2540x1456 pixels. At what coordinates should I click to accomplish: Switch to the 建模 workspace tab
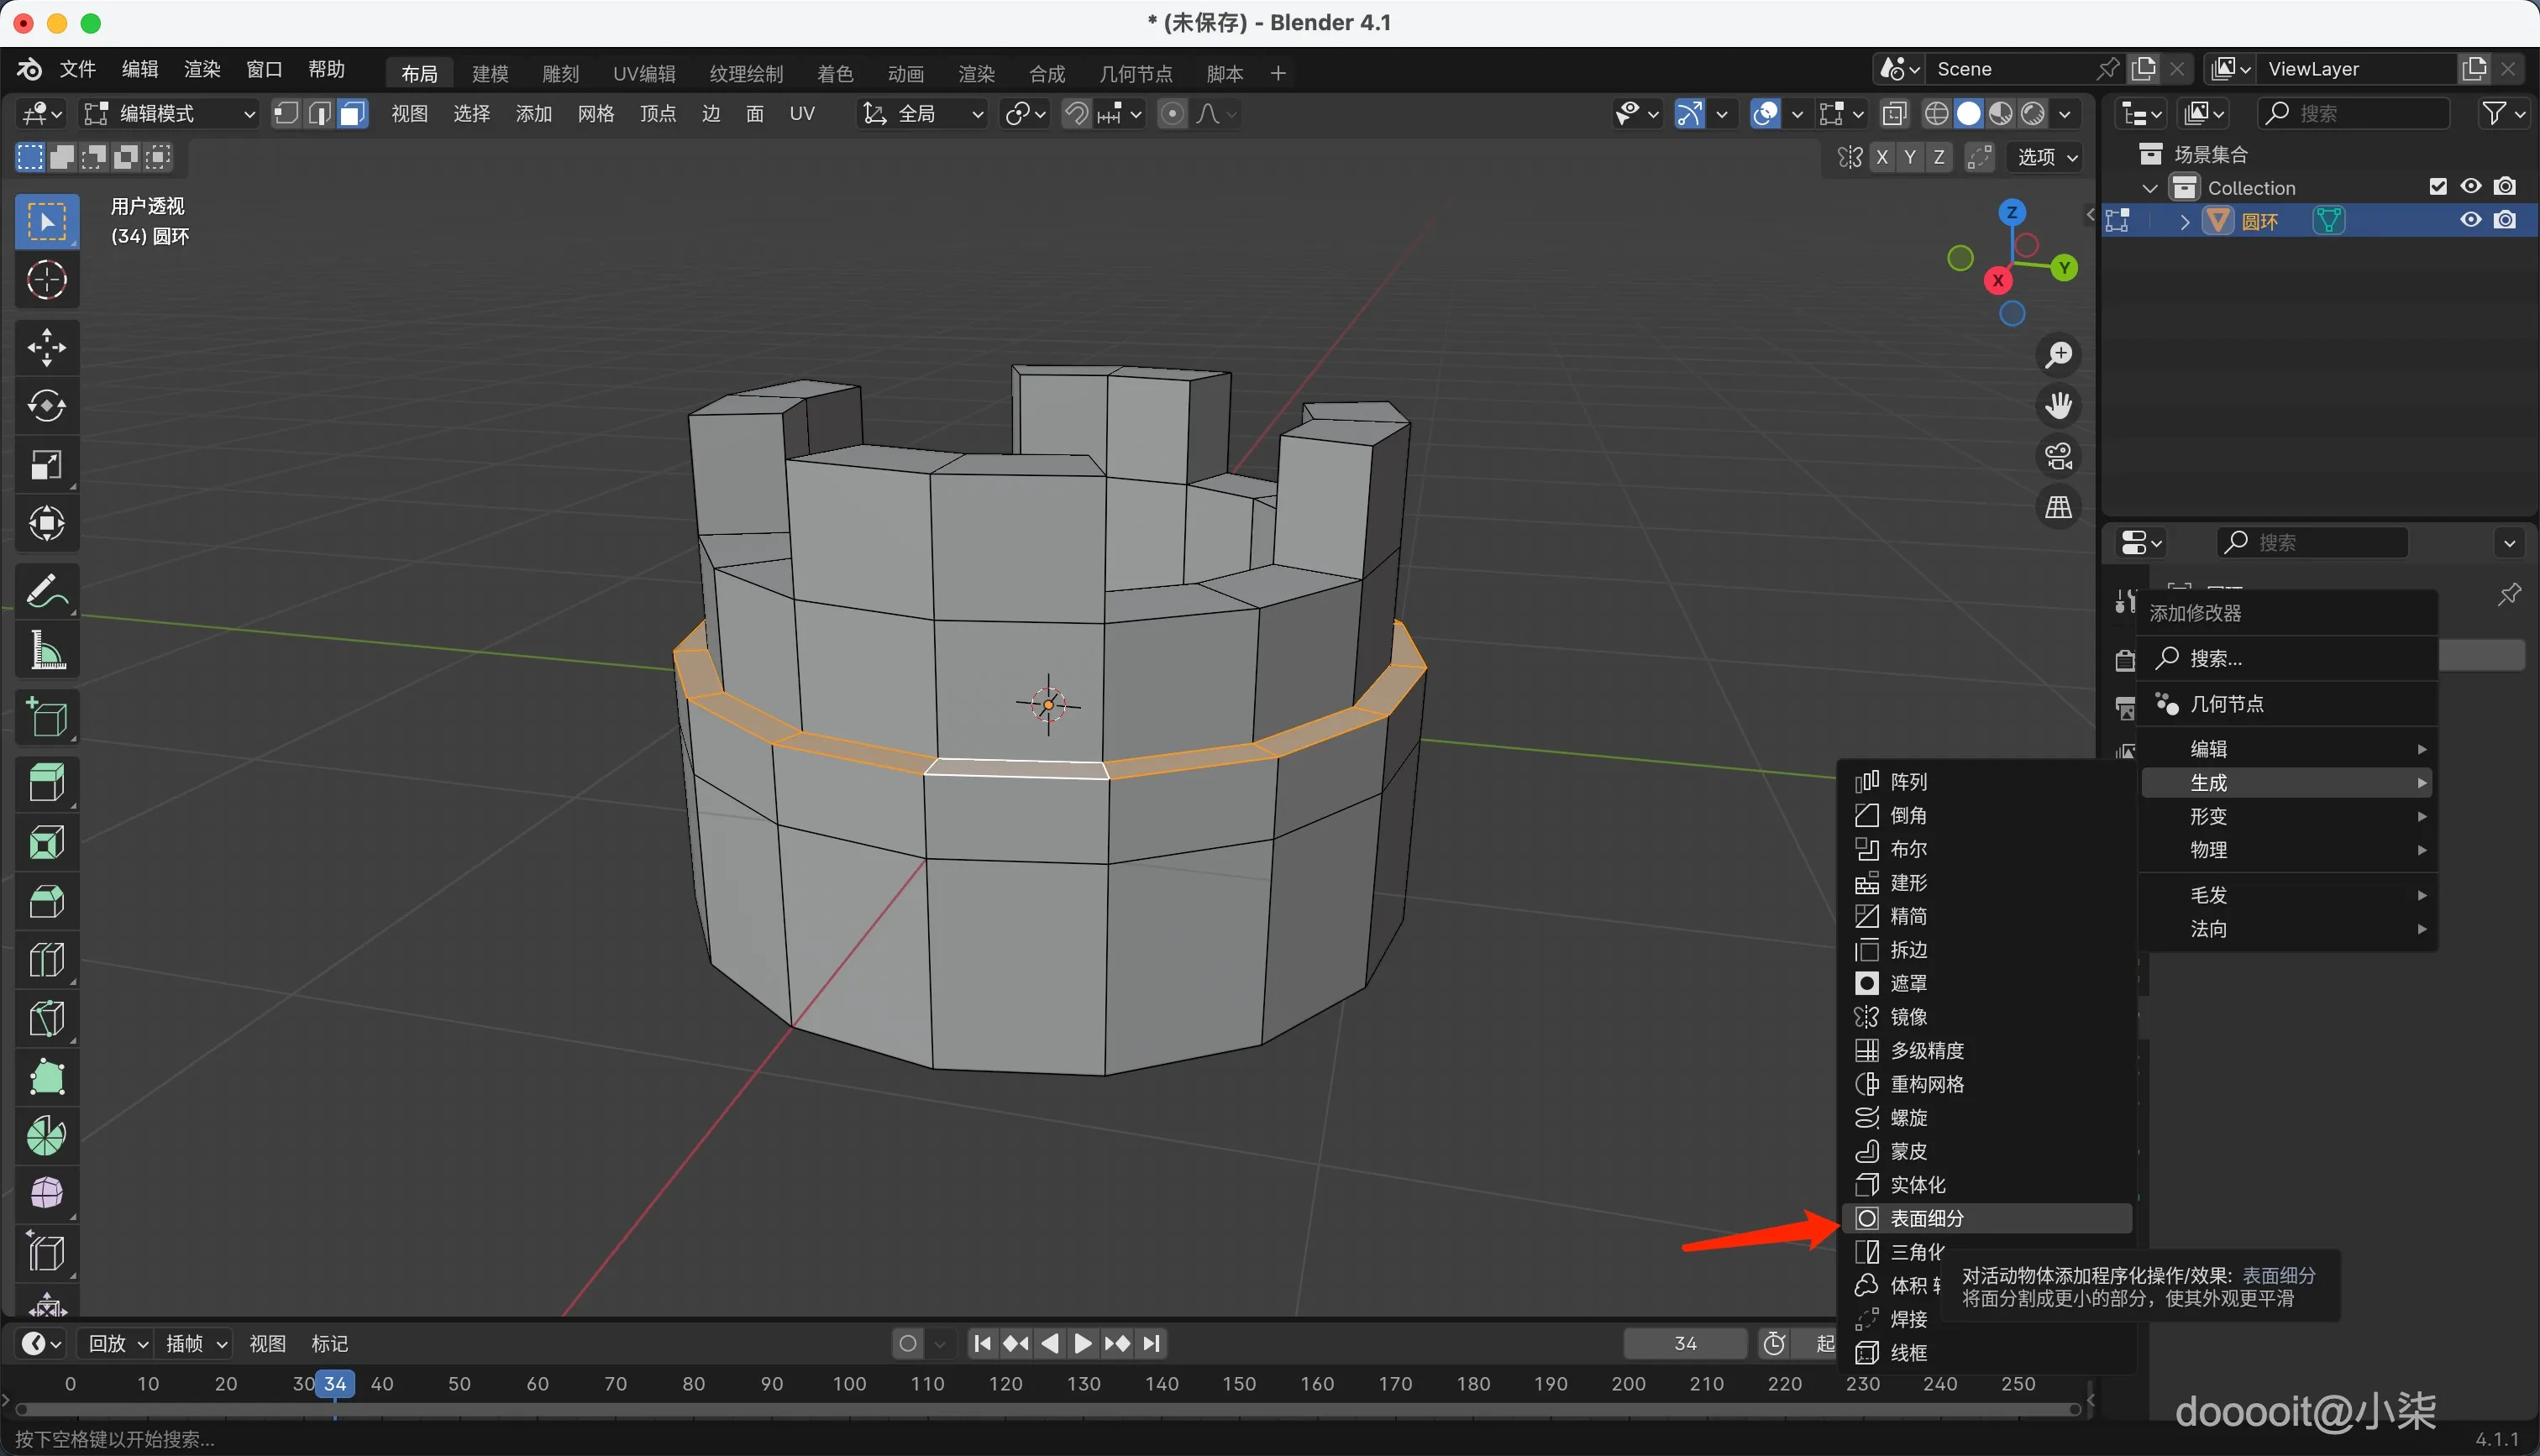click(x=490, y=73)
